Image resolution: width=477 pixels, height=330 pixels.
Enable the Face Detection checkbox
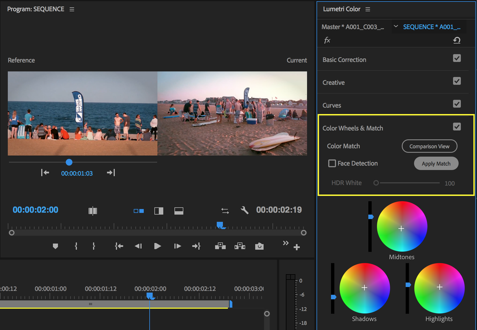332,164
